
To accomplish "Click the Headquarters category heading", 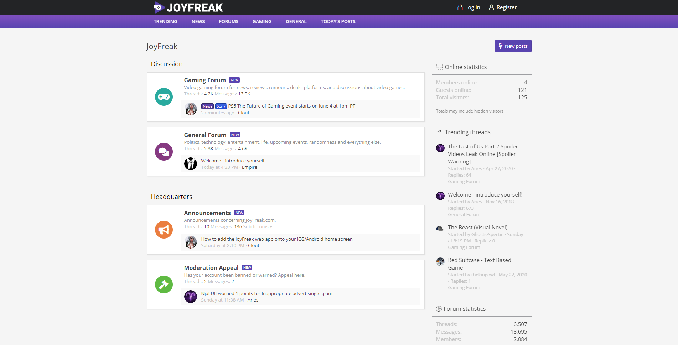I will 171,197.
